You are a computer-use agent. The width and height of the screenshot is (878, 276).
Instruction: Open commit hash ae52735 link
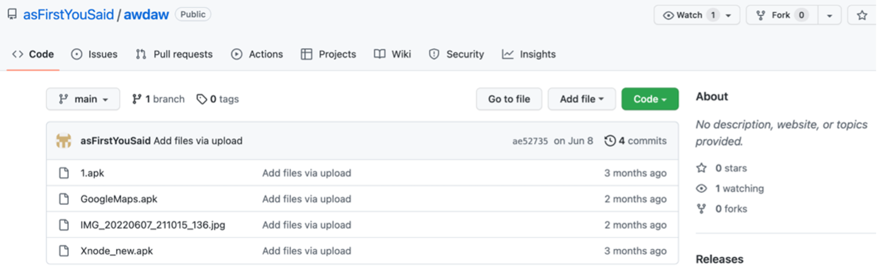click(x=530, y=141)
